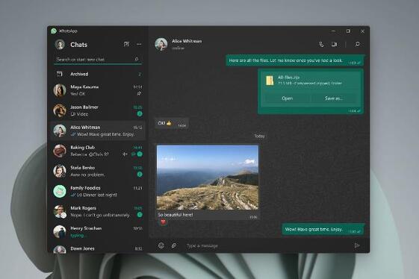Select the Maya Kasuma chat
This screenshot has height=279, width=419.
[98, 90]
